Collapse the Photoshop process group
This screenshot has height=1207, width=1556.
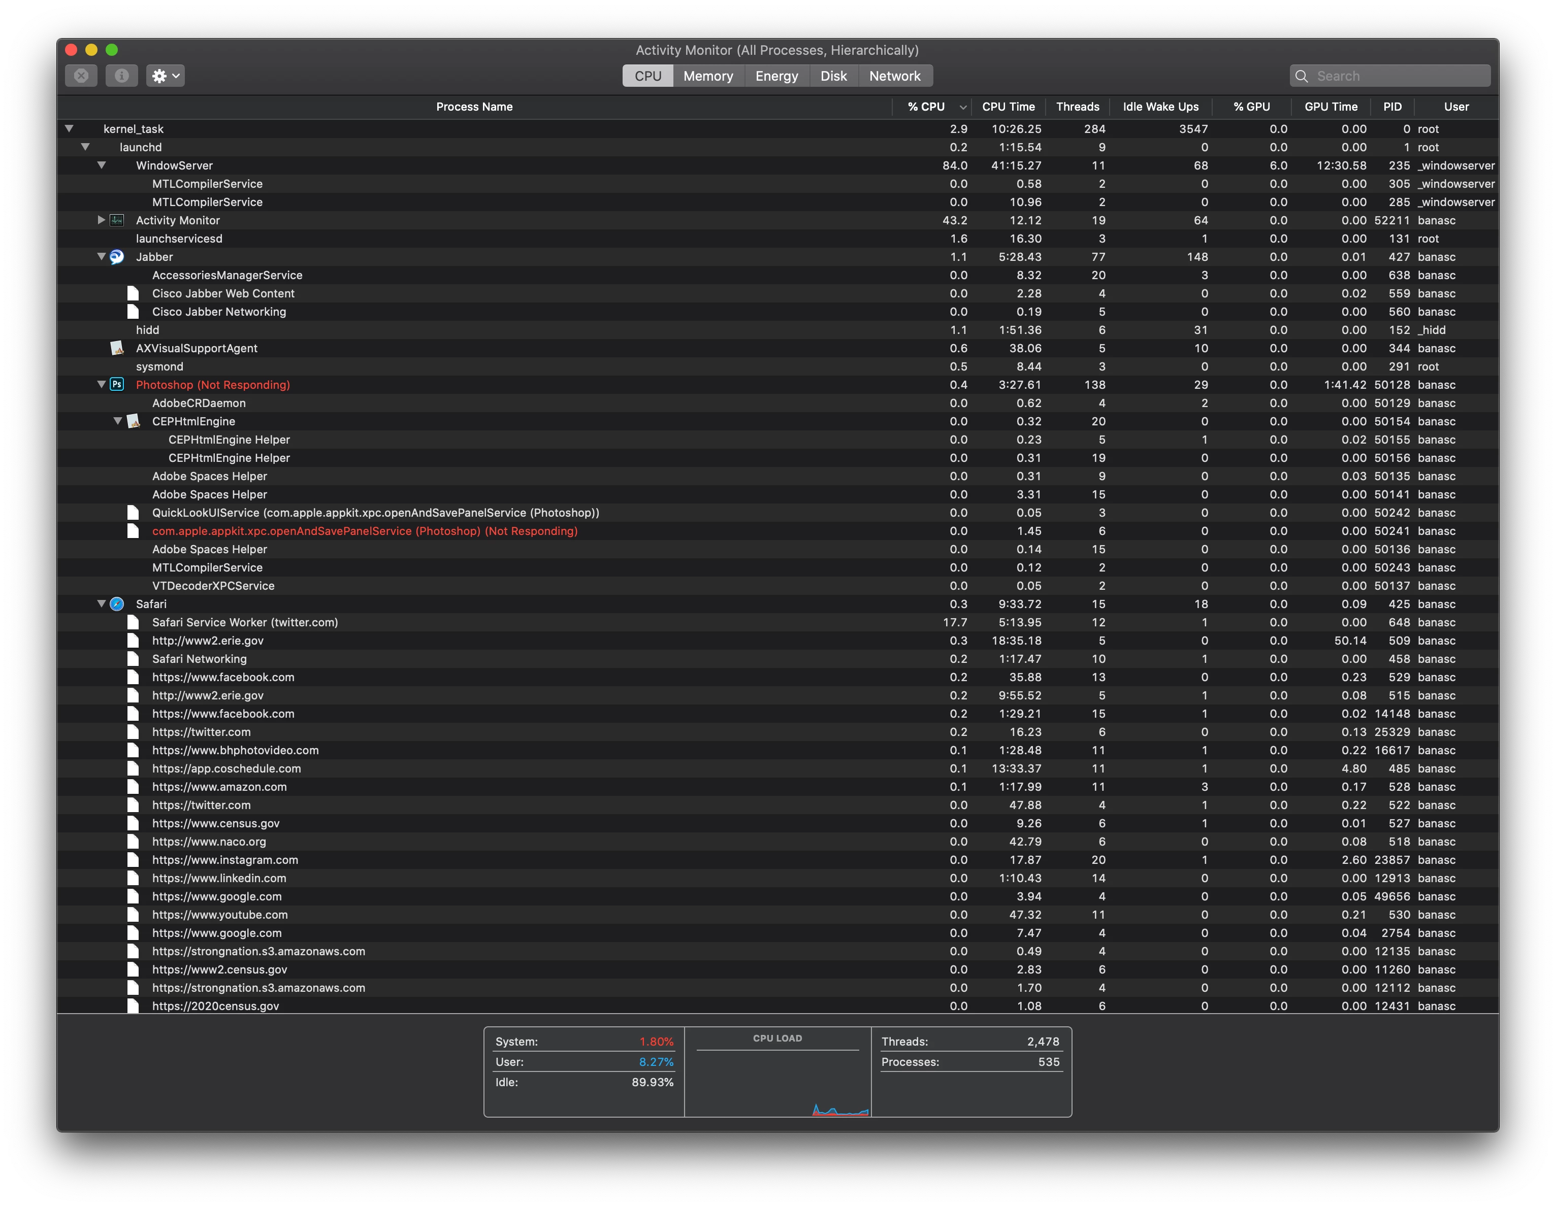click(101, 385)
